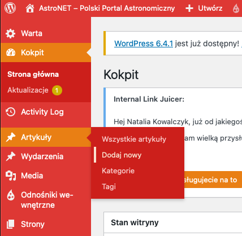Image resolution: width=242 pixels, height=236 pixels.
Task: Click the Aktualizacje update count badge
Action: [x=57, y=90]
